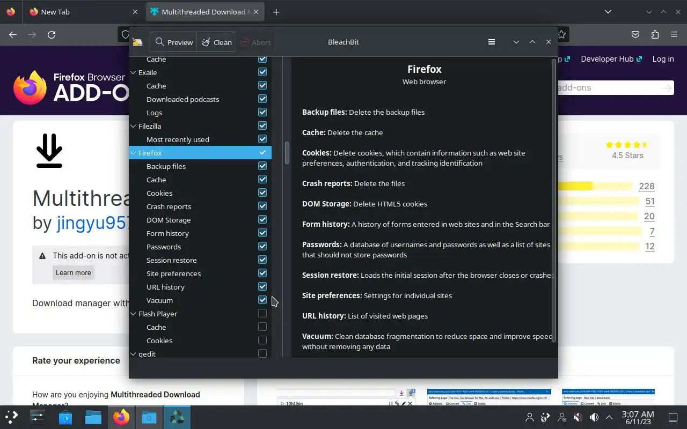This screenshot has width=687, height=429.
Task: Toggle the Crash reports checkbox
Action: coord(262,206)
